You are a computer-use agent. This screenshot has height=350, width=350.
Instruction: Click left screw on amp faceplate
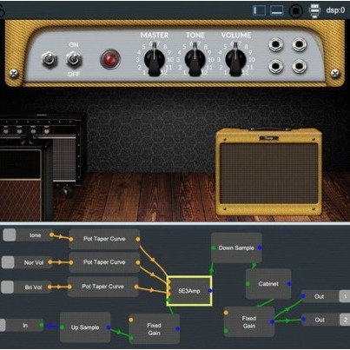(x=14, y=74)
